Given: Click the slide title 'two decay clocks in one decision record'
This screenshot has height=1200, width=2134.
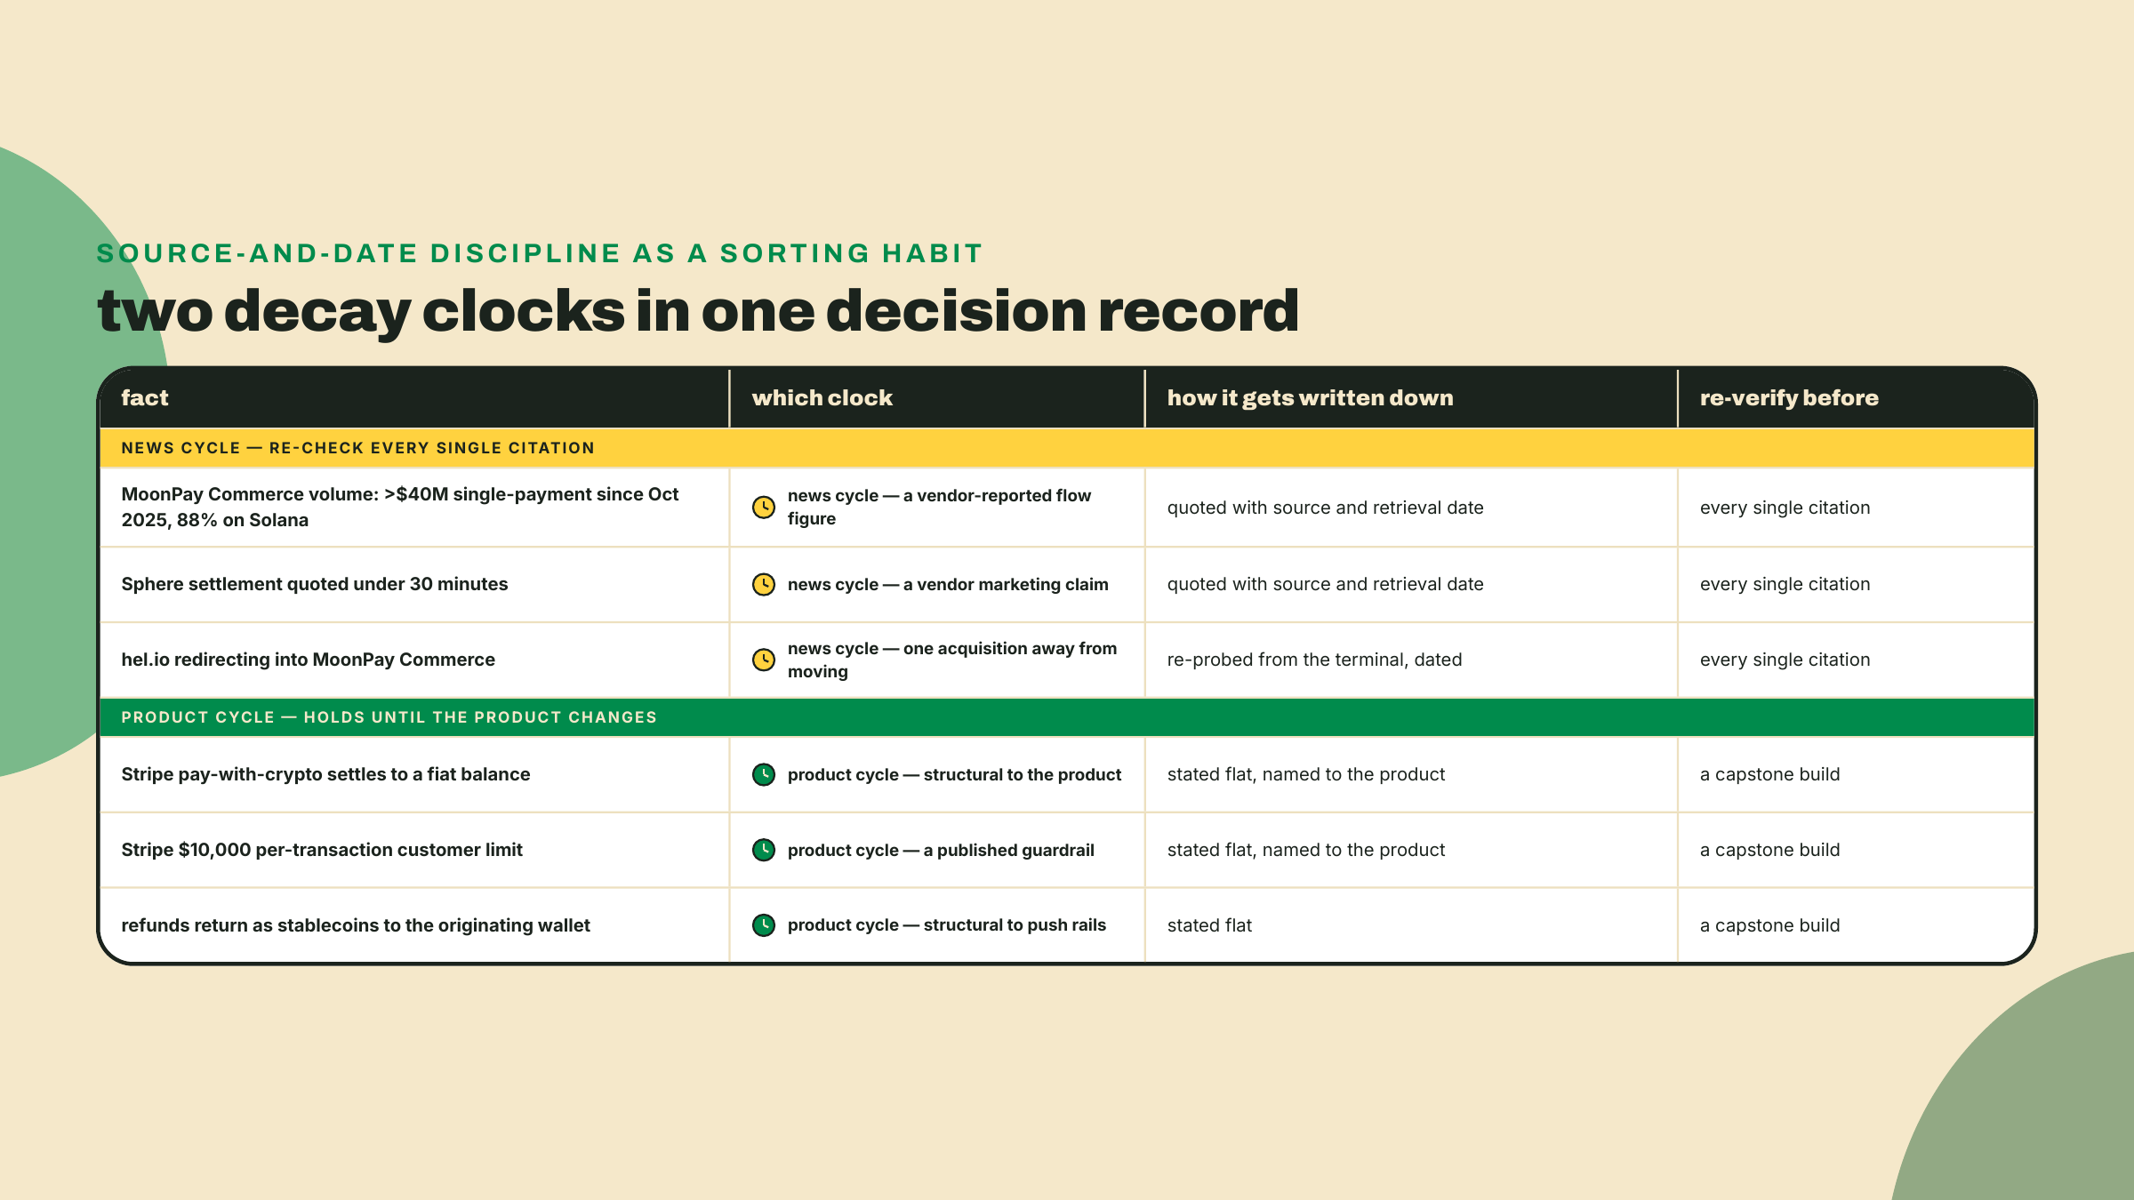Looking at the screenshot, I should point(698,311).
